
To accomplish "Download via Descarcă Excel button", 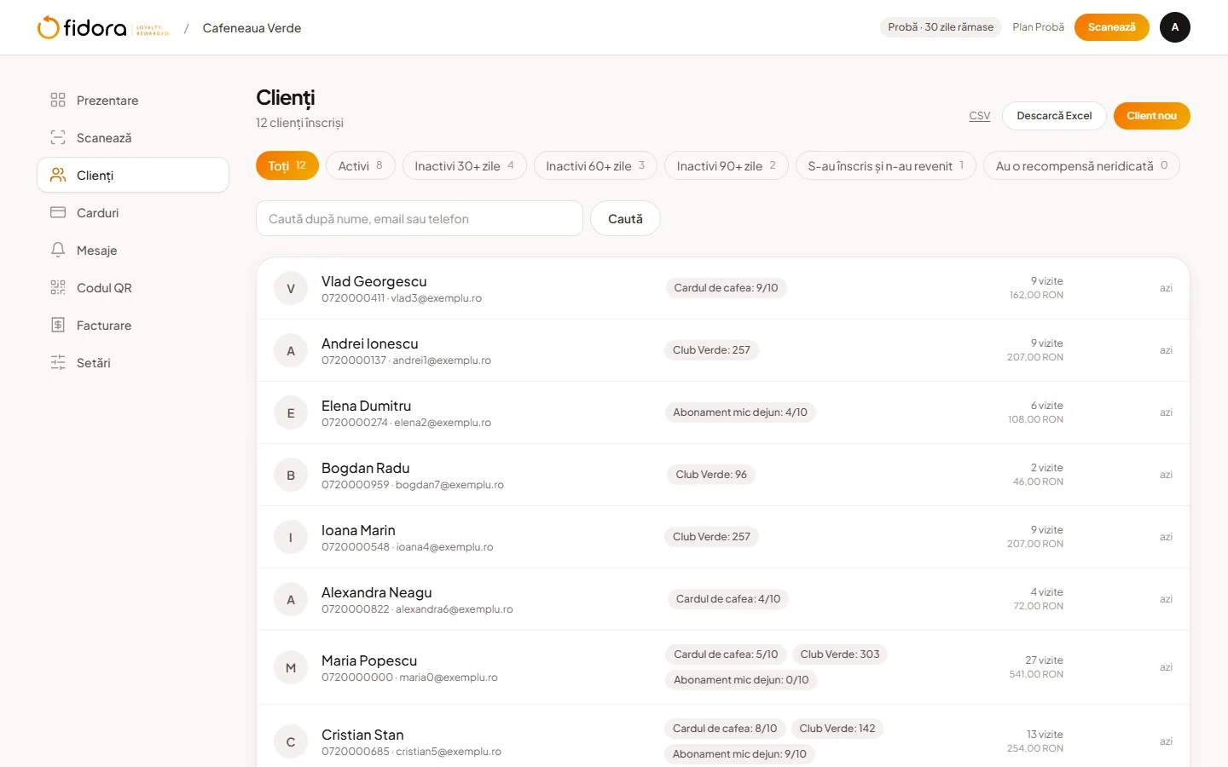I will coord(1055,116).
